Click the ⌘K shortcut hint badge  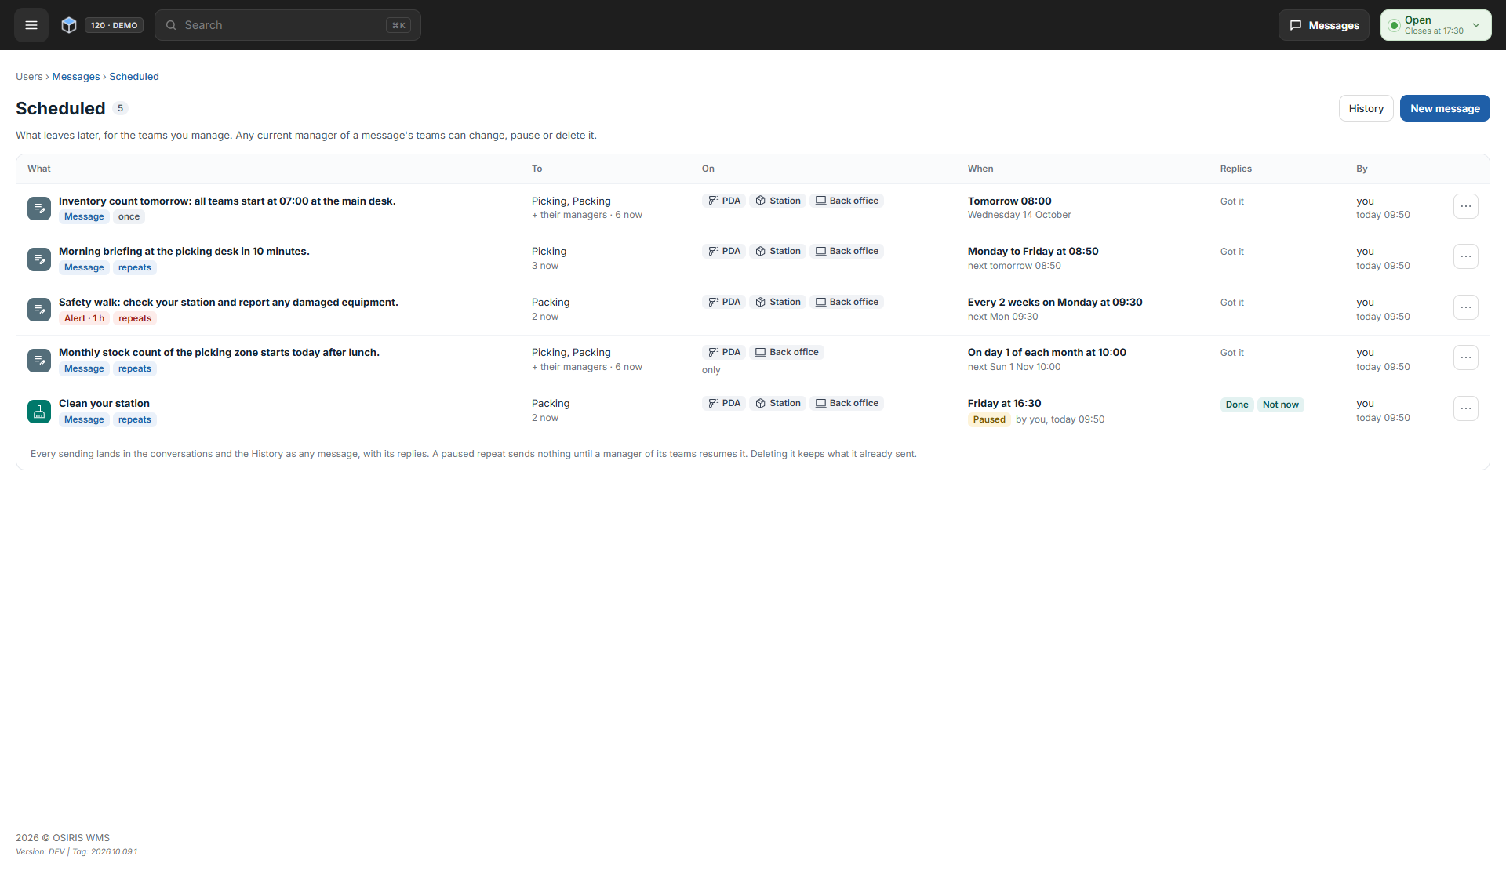click(x=398, y=25)
